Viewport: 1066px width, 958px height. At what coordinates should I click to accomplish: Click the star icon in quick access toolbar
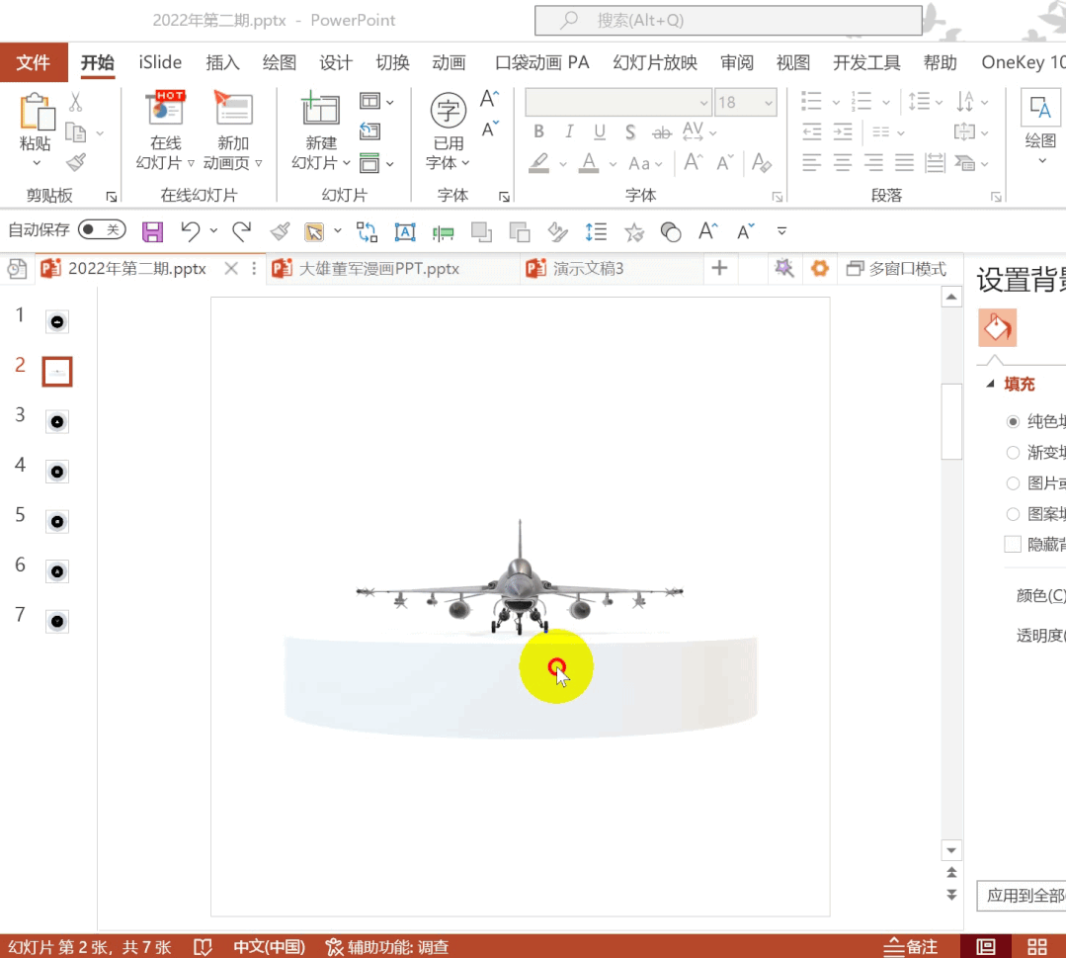[x=634, y=232]
